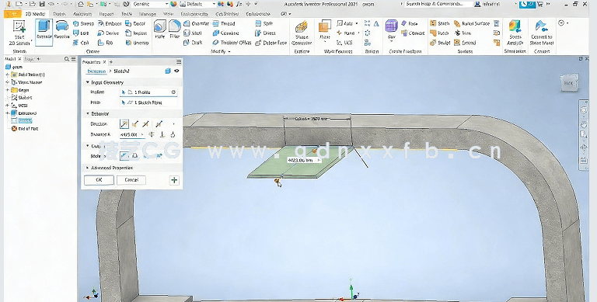Expand the Origin folder node
The image size is (597, 302).
[x=7, y=90]
